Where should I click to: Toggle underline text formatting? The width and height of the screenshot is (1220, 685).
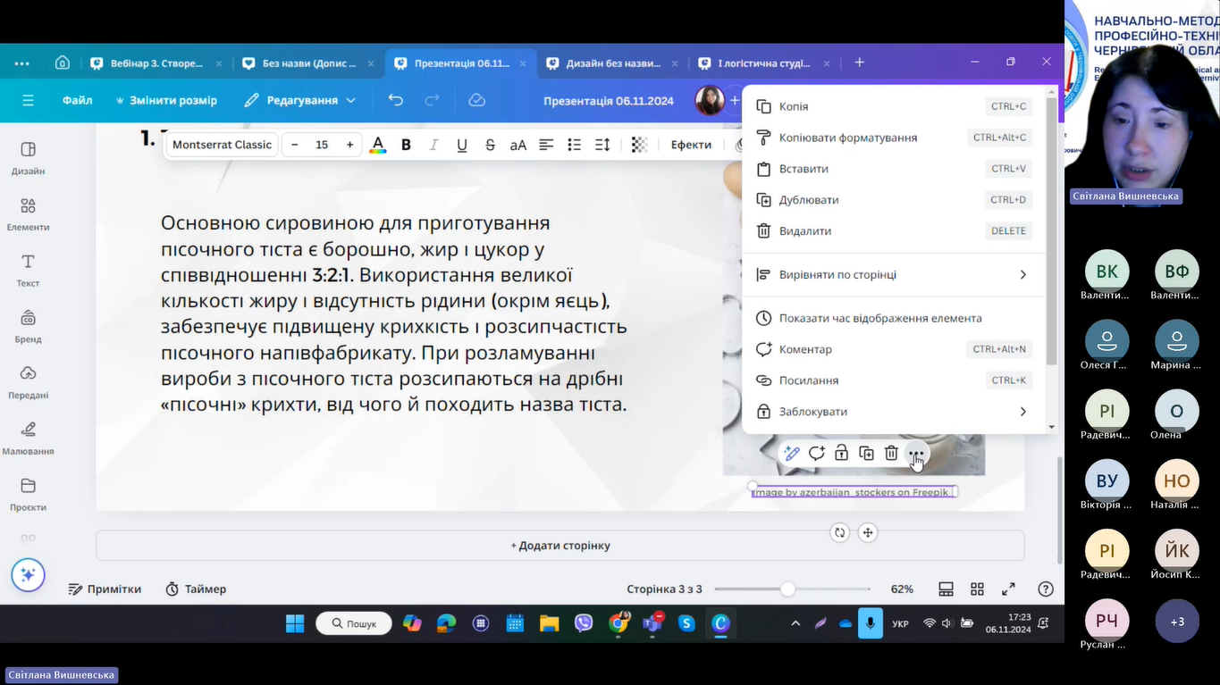[462, 145]
